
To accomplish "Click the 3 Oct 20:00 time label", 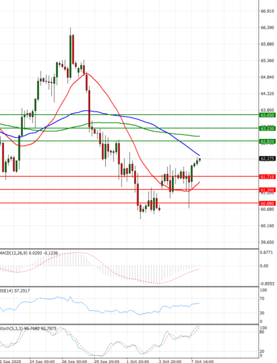I will click(x=169, y=360).
